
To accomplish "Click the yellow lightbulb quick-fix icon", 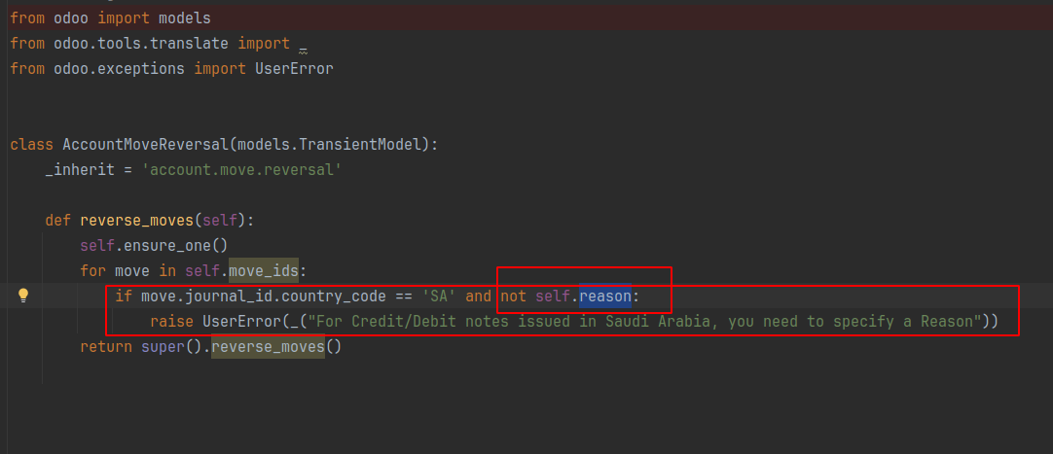I will pos(23,296).
